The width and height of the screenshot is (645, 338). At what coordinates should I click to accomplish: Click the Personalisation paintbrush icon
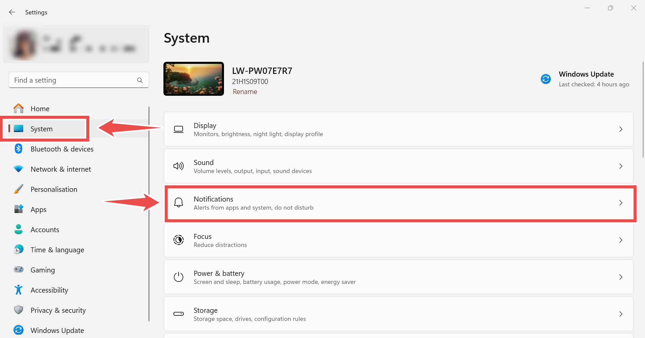click(x=18, y=189)
